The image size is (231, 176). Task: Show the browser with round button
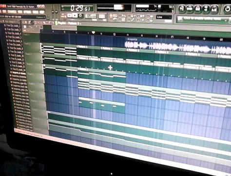tap(206, 9)
